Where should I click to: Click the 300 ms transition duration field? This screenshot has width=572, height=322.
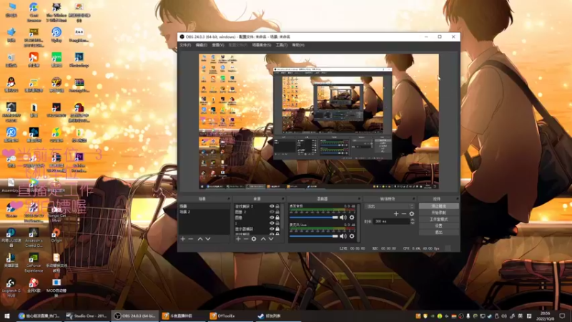click(392, 221)
